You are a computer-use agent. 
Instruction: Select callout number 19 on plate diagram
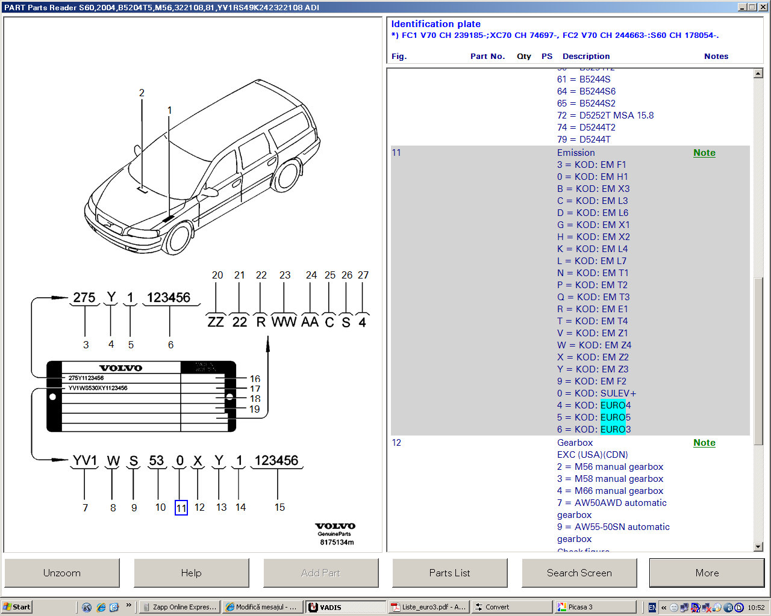(255, 409)
